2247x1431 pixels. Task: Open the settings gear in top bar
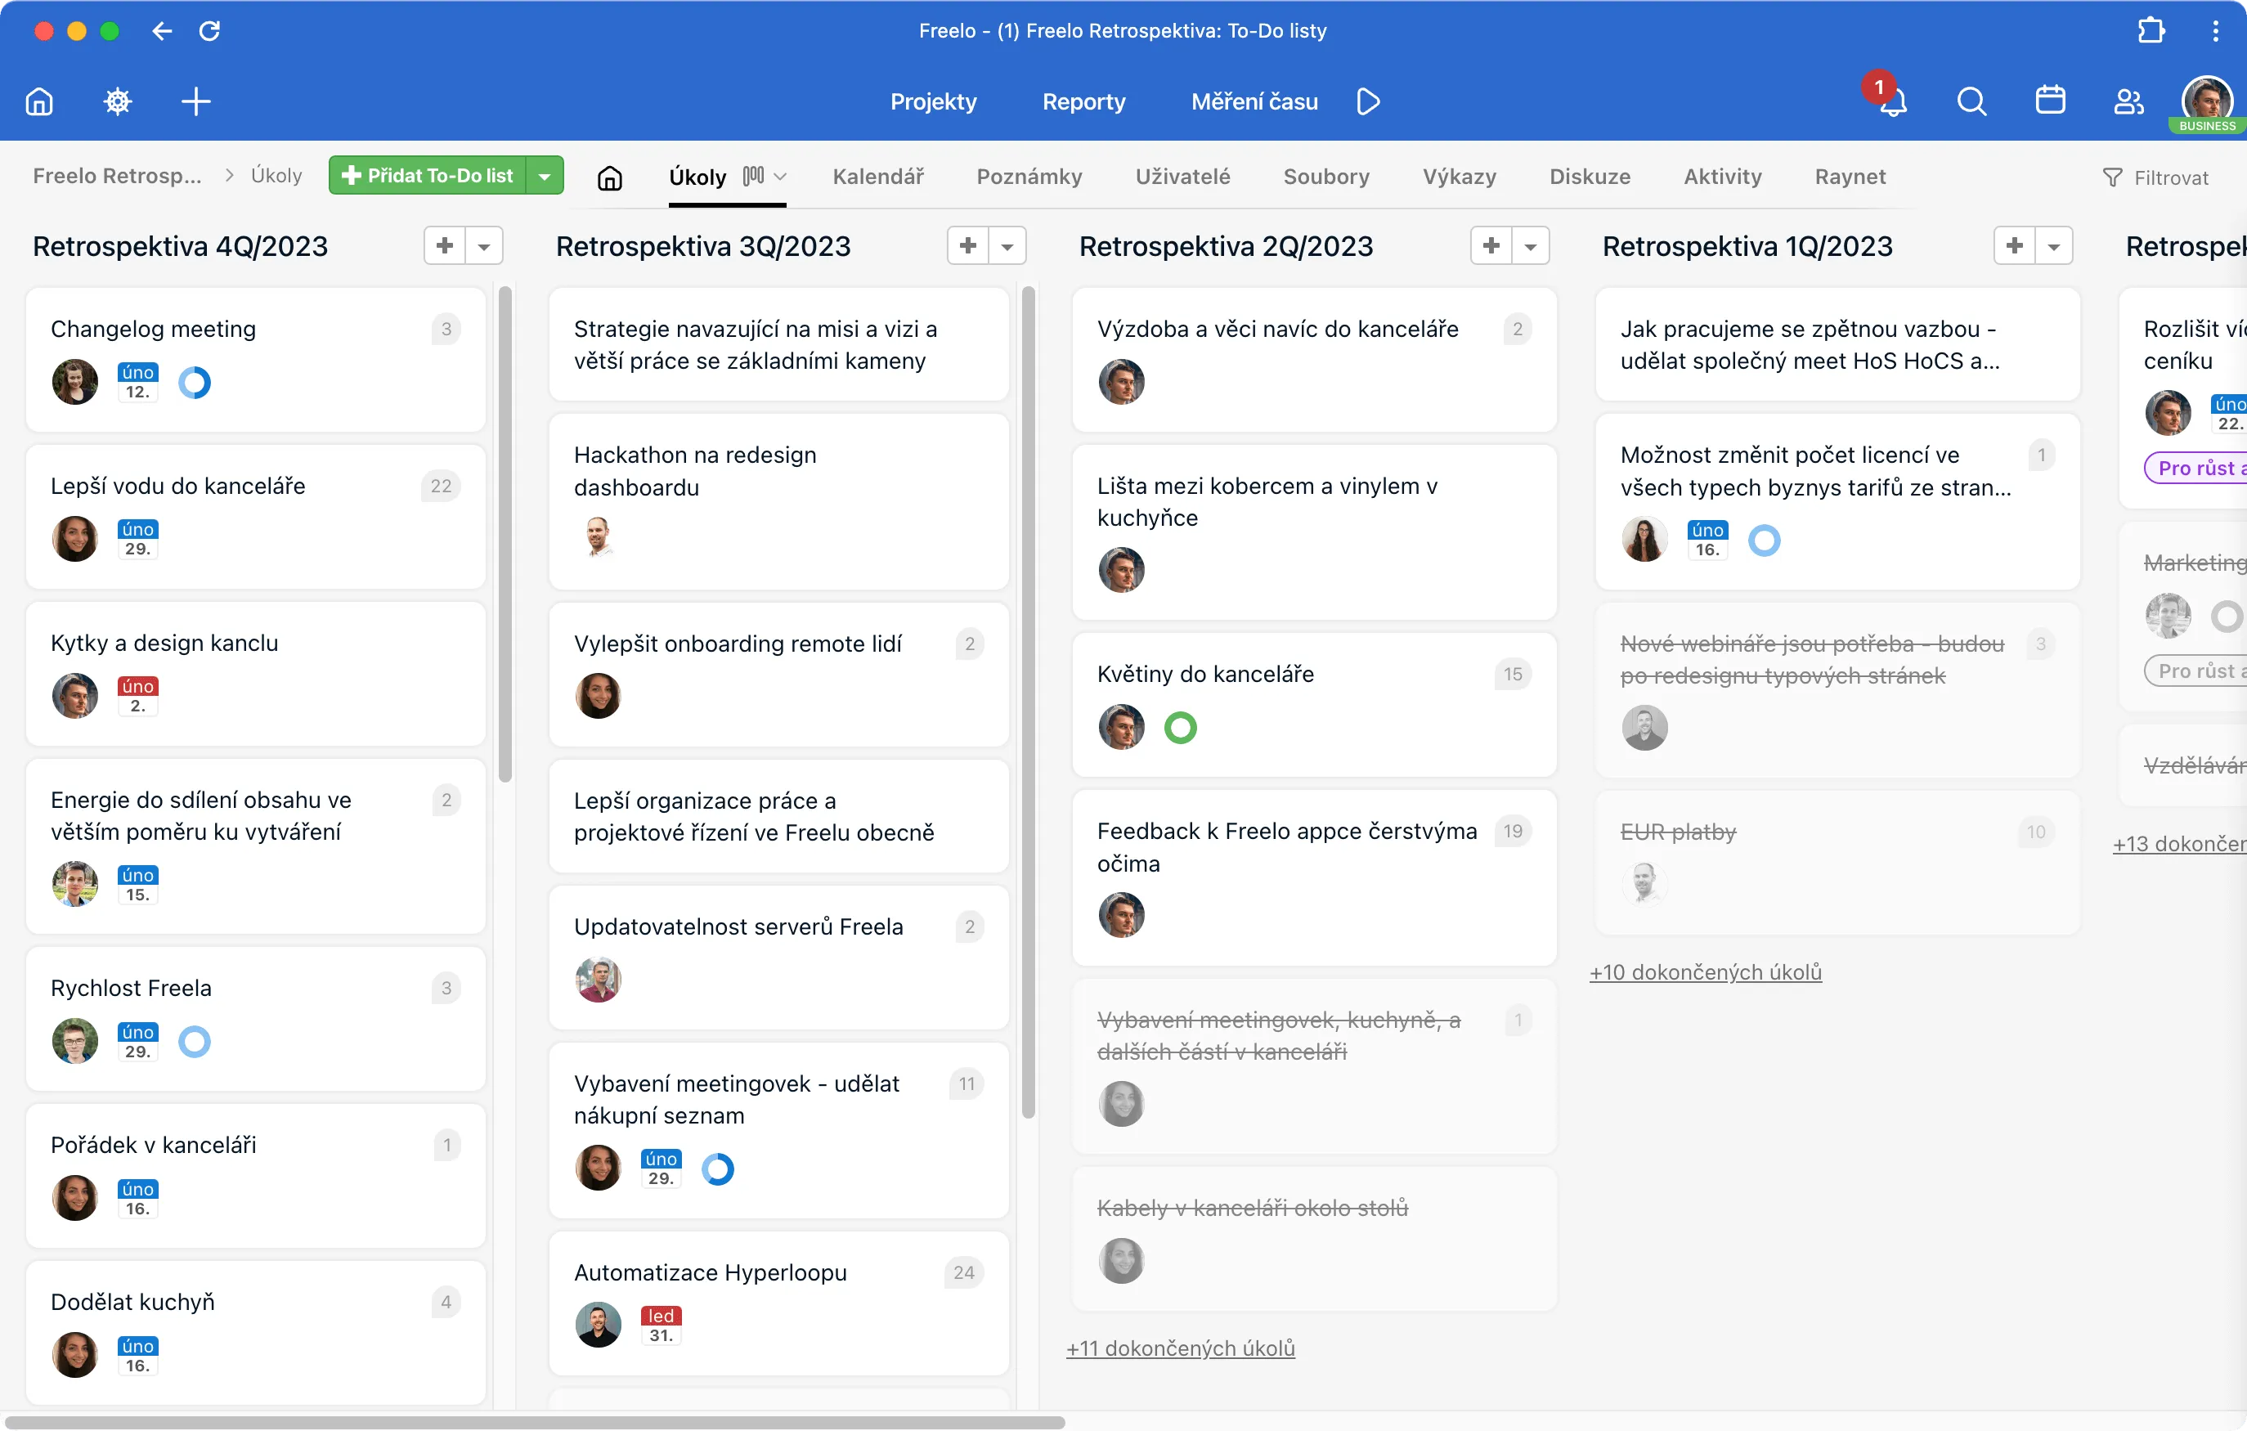click(x=118, y=101)
